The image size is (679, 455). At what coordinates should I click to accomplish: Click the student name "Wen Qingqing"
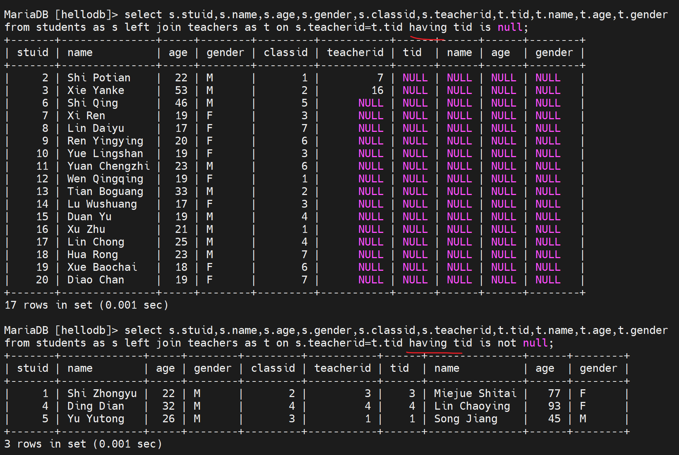click(x=105, y=179)
